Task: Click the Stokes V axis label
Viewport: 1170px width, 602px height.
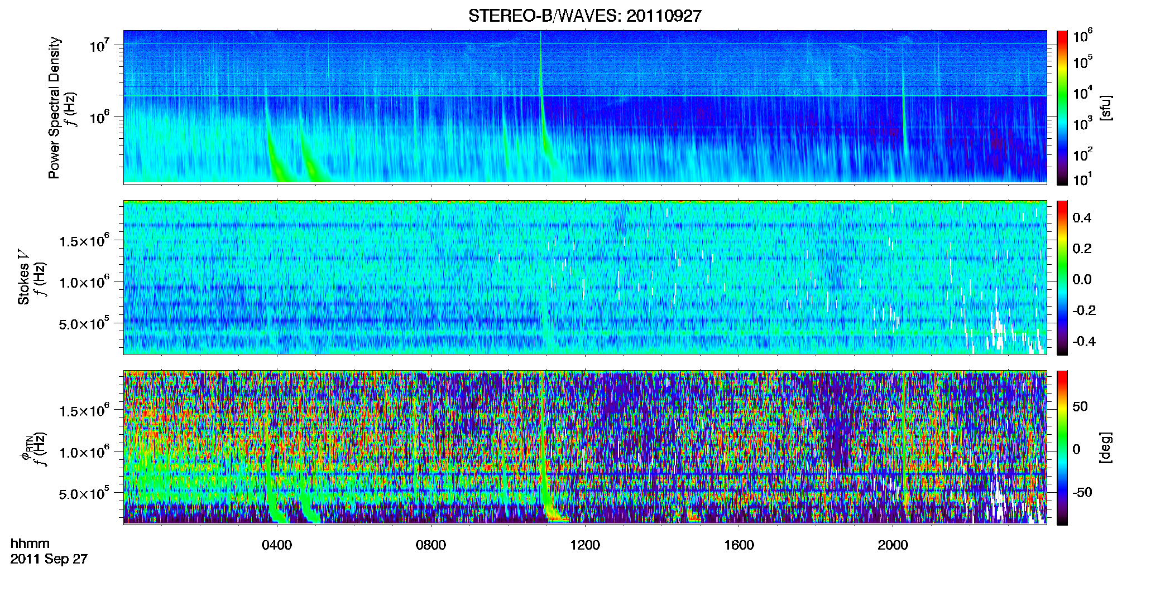Action: click(23, 277)
